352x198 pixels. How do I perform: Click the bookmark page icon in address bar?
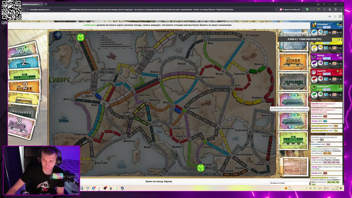pyautogui.click(x=276, y=9)
